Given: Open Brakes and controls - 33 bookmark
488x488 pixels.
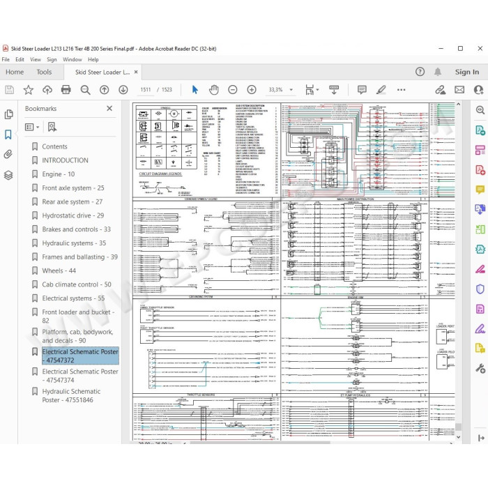Looking at the screenshot, I should pos(77,229).
